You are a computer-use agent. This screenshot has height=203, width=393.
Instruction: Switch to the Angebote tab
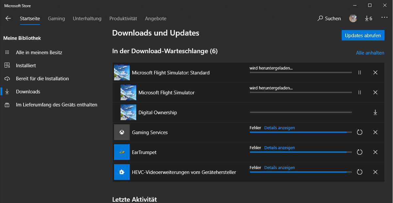pyautogui.click(x=156, y=19)
